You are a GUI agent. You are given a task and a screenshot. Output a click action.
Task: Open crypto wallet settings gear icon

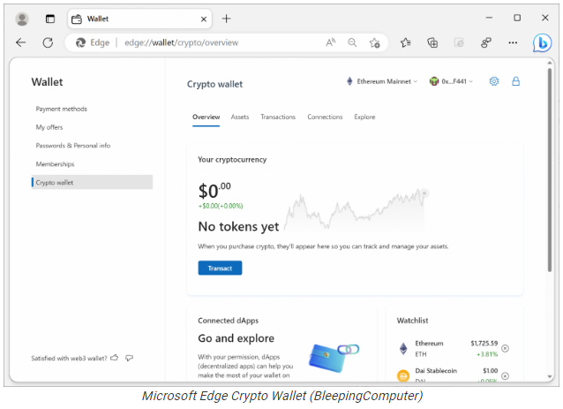tap(494, 81)
